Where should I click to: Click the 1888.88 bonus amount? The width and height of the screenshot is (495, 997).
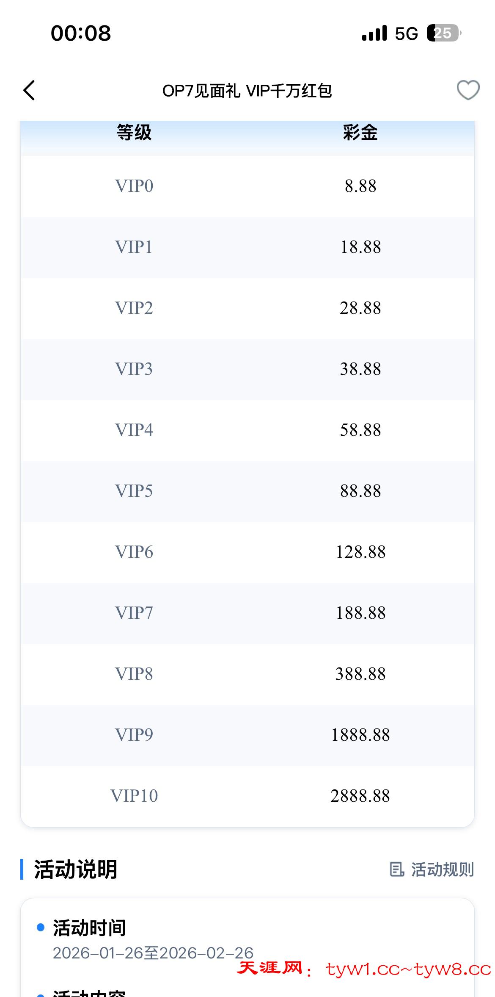click(360, 735)
